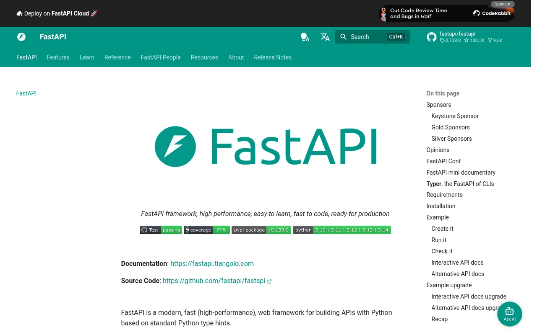Viewport: 537px width, 335px height.
Task: Jump to Create it subsection
Action: 443,229
